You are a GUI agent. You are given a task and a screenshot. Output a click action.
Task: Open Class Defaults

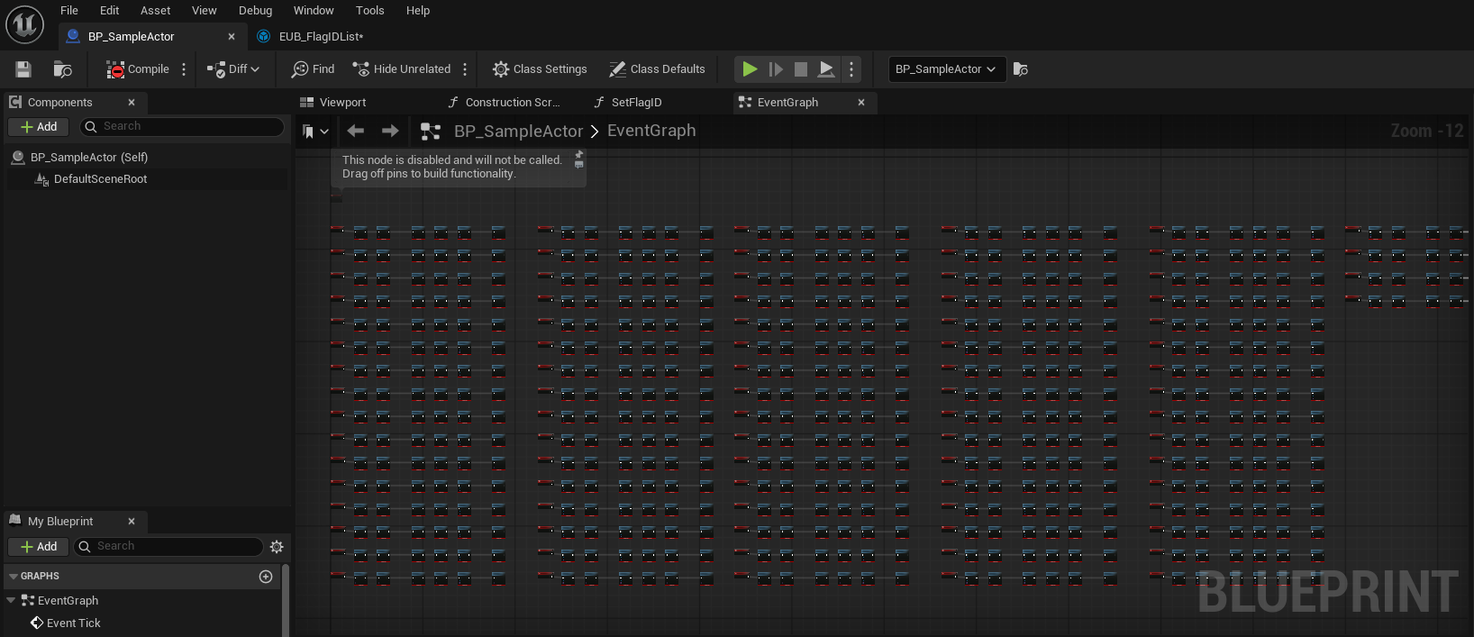point(657,69)
